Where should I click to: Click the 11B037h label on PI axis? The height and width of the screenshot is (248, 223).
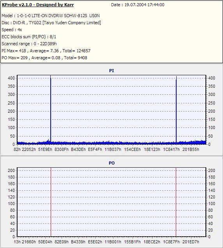(x=113, y=149)
